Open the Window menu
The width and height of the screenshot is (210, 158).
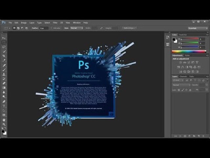[77, 23]
